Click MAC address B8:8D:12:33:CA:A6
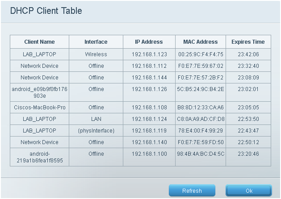The height and width of the screenshot is (199, 281). tap(201, 108)
